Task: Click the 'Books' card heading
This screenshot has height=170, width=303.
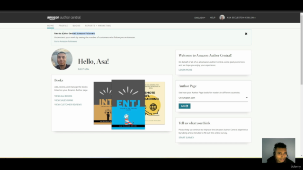Action: [x=59, y=80]
